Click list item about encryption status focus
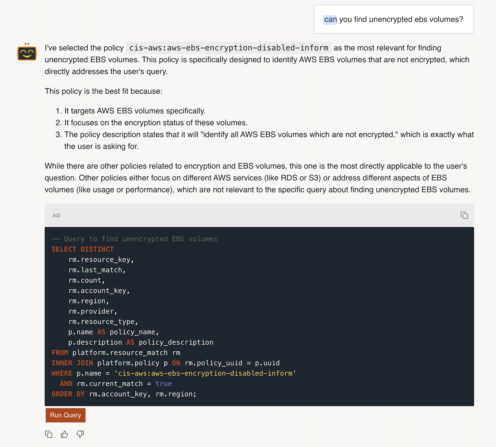Image resolution: width=496 pixels, height=447 pixels. [156, 123]
